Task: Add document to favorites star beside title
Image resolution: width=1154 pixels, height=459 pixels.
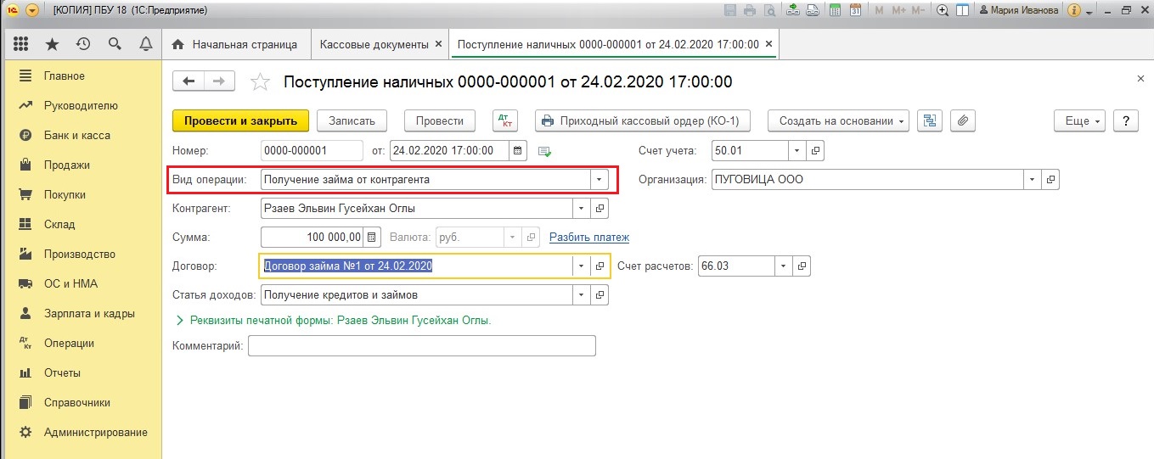Action: pos(261,81)
